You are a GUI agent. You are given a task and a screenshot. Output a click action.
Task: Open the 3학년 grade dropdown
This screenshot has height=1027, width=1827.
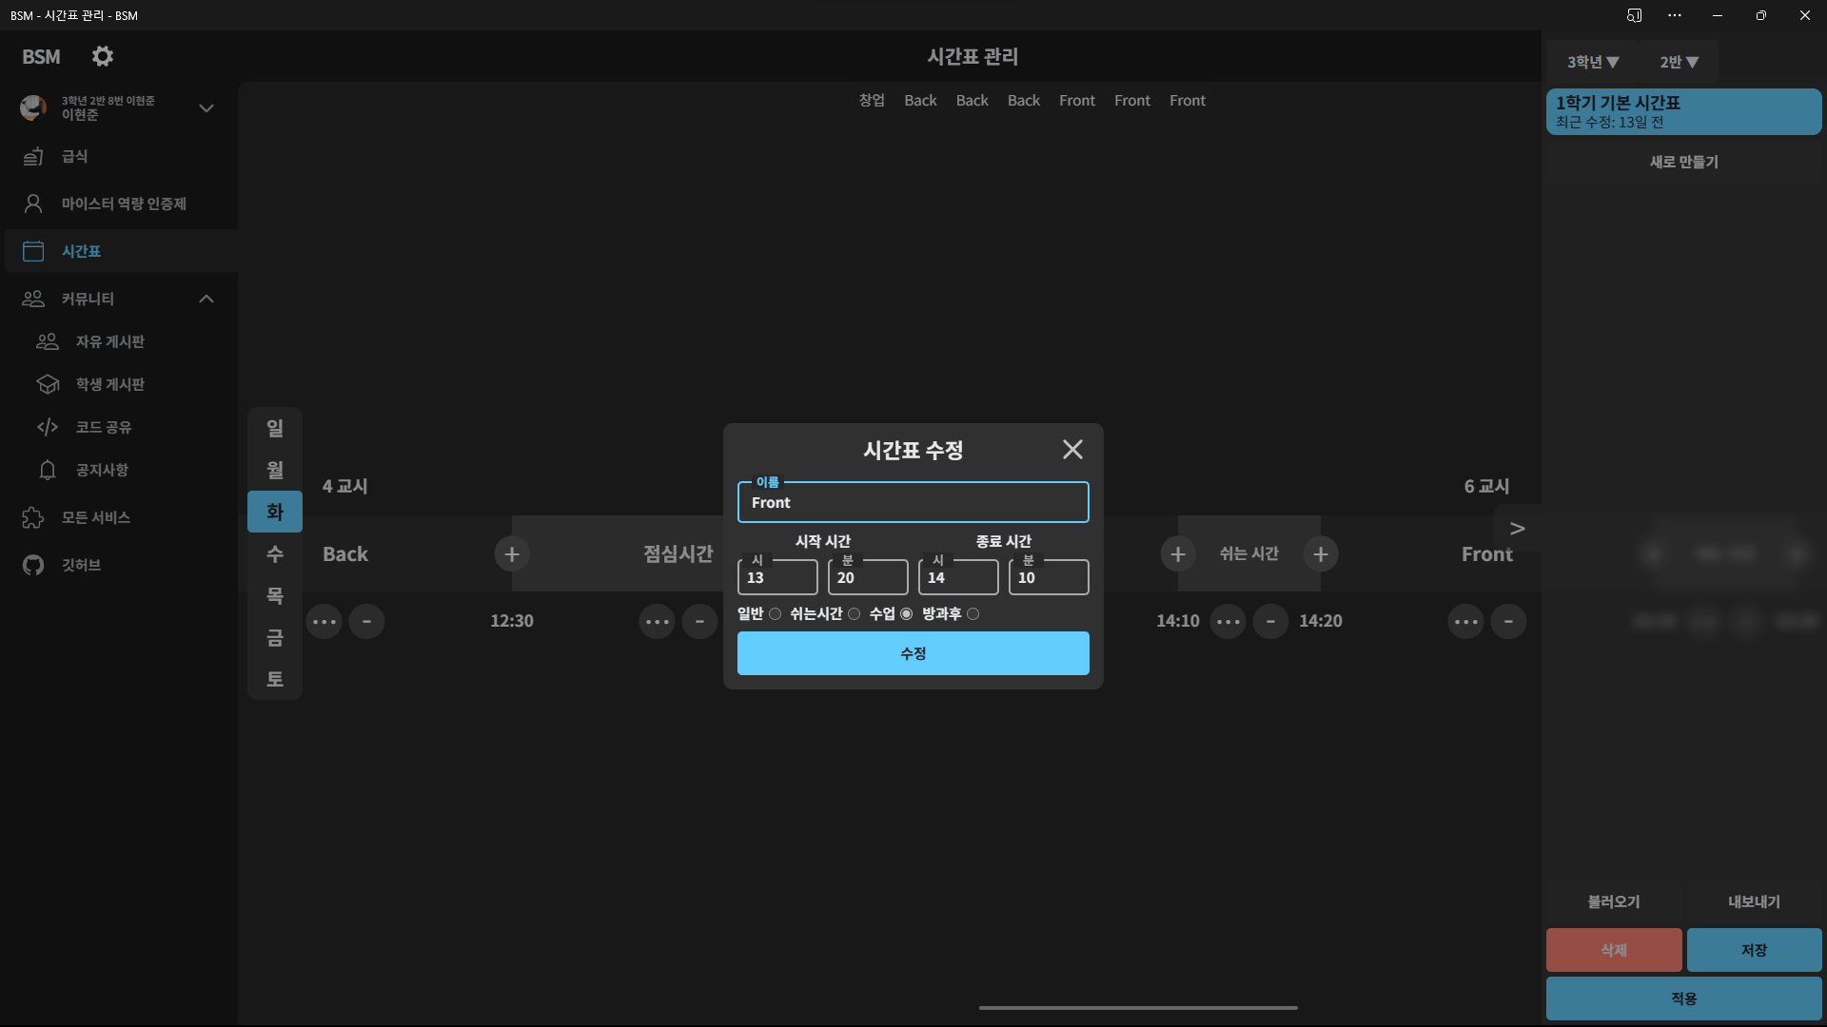[x=1592, y=62]
